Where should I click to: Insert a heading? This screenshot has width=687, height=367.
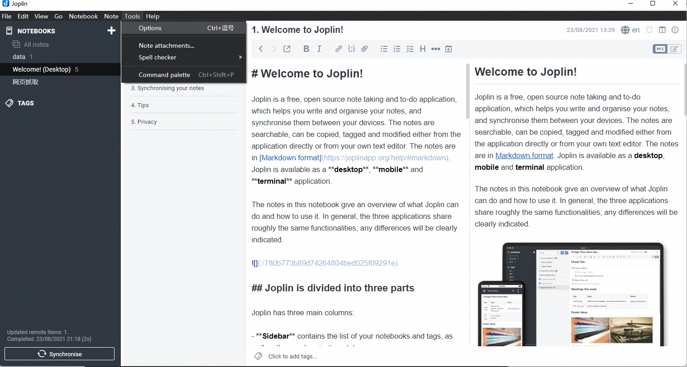coord(423,49)
